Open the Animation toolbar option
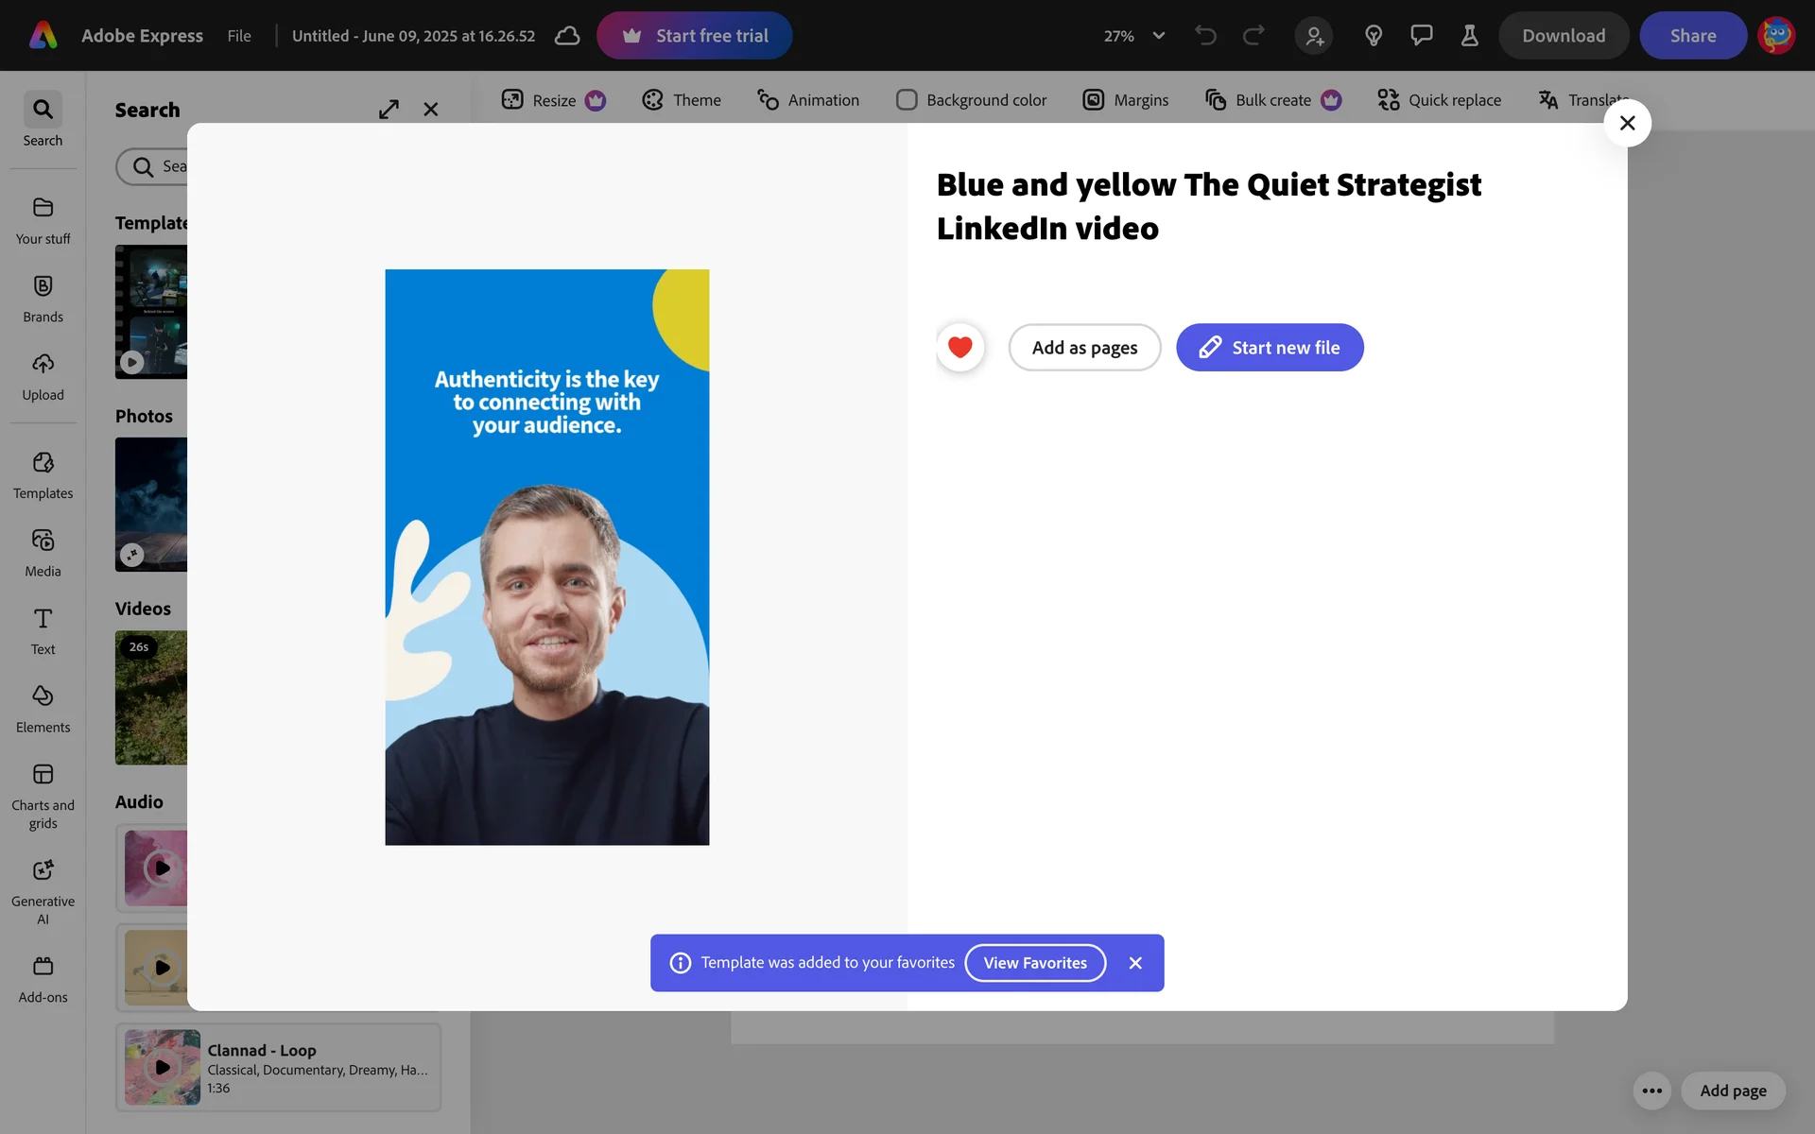 [808, 100]
